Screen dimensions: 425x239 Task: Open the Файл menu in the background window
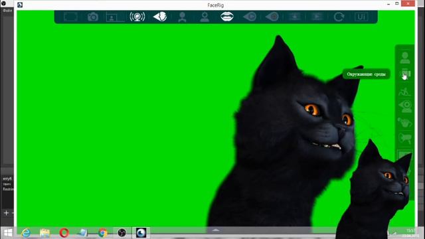tap(7, 11)
